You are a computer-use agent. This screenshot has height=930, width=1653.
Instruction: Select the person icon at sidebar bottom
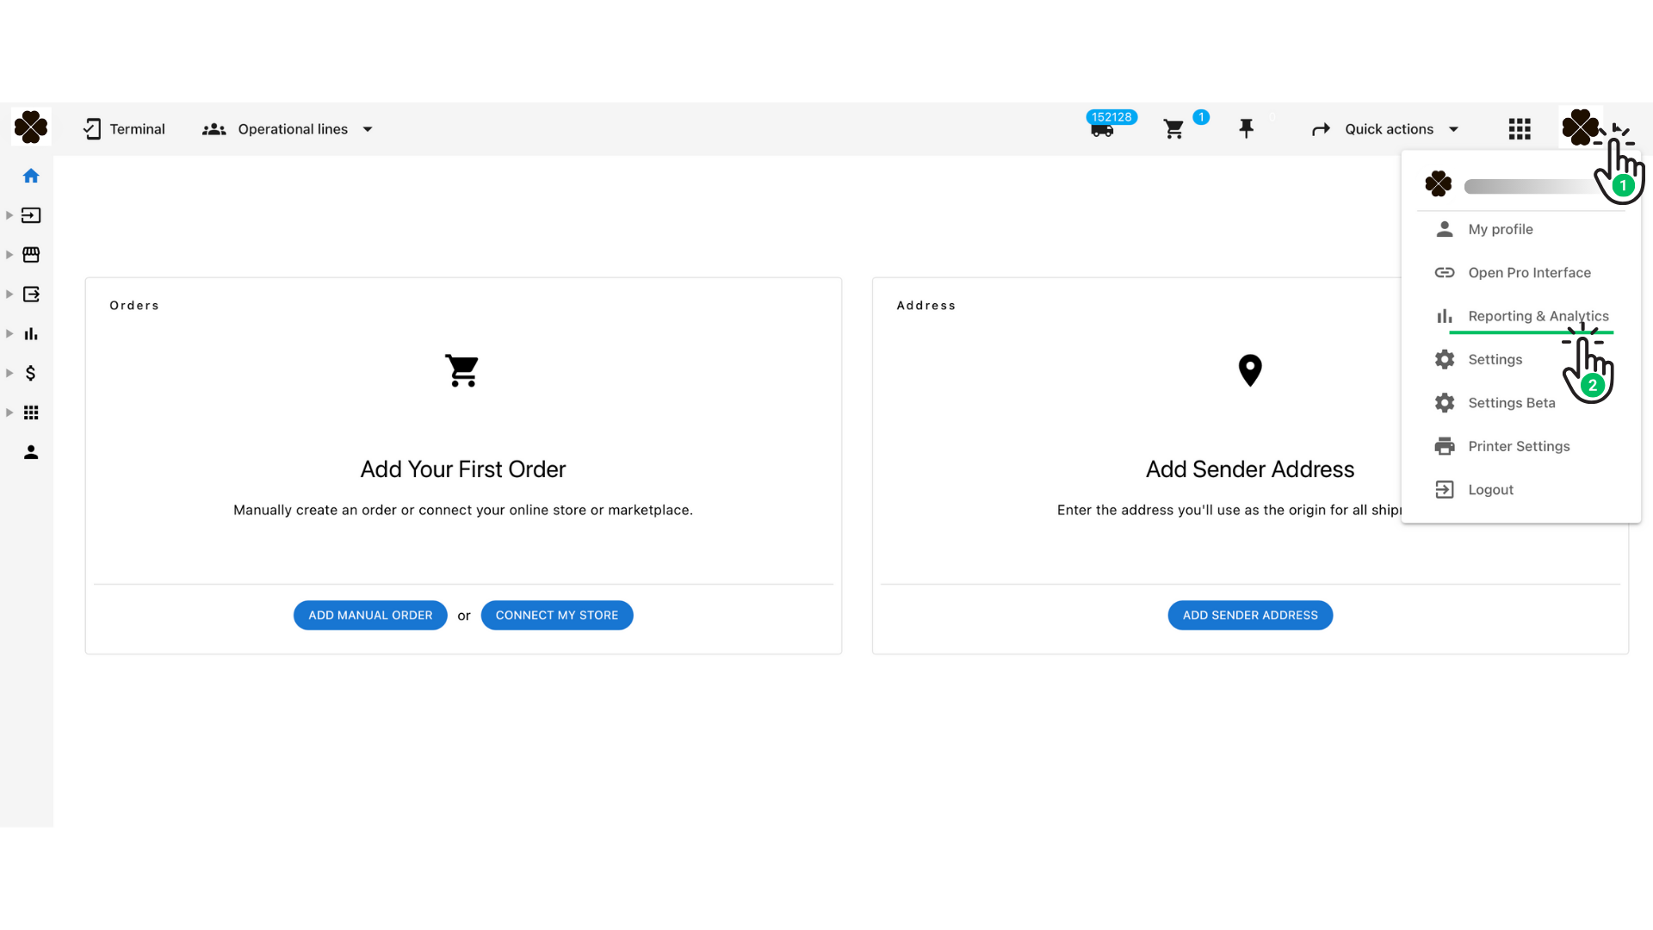pyautogui.click(x=30, y=451)
